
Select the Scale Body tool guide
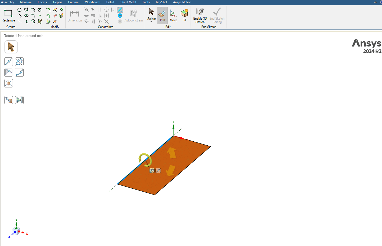[9, 83]
